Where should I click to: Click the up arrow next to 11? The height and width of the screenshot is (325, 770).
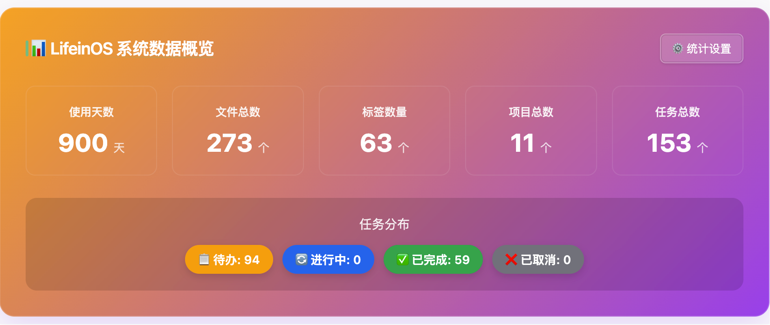[x=546, y=148]
